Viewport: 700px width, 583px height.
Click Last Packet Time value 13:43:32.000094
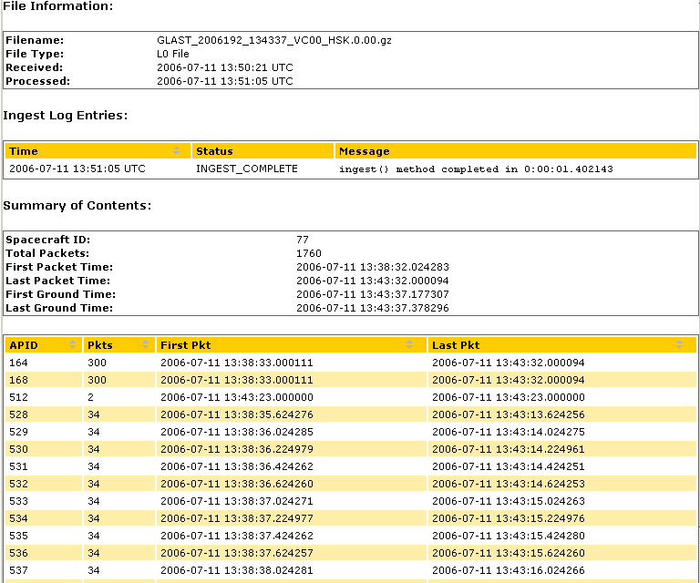(x=372, y=281)
